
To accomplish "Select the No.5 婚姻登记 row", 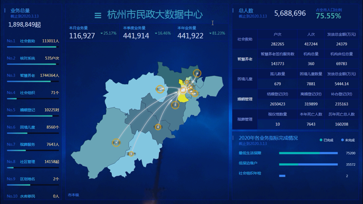I will (33, 112).
